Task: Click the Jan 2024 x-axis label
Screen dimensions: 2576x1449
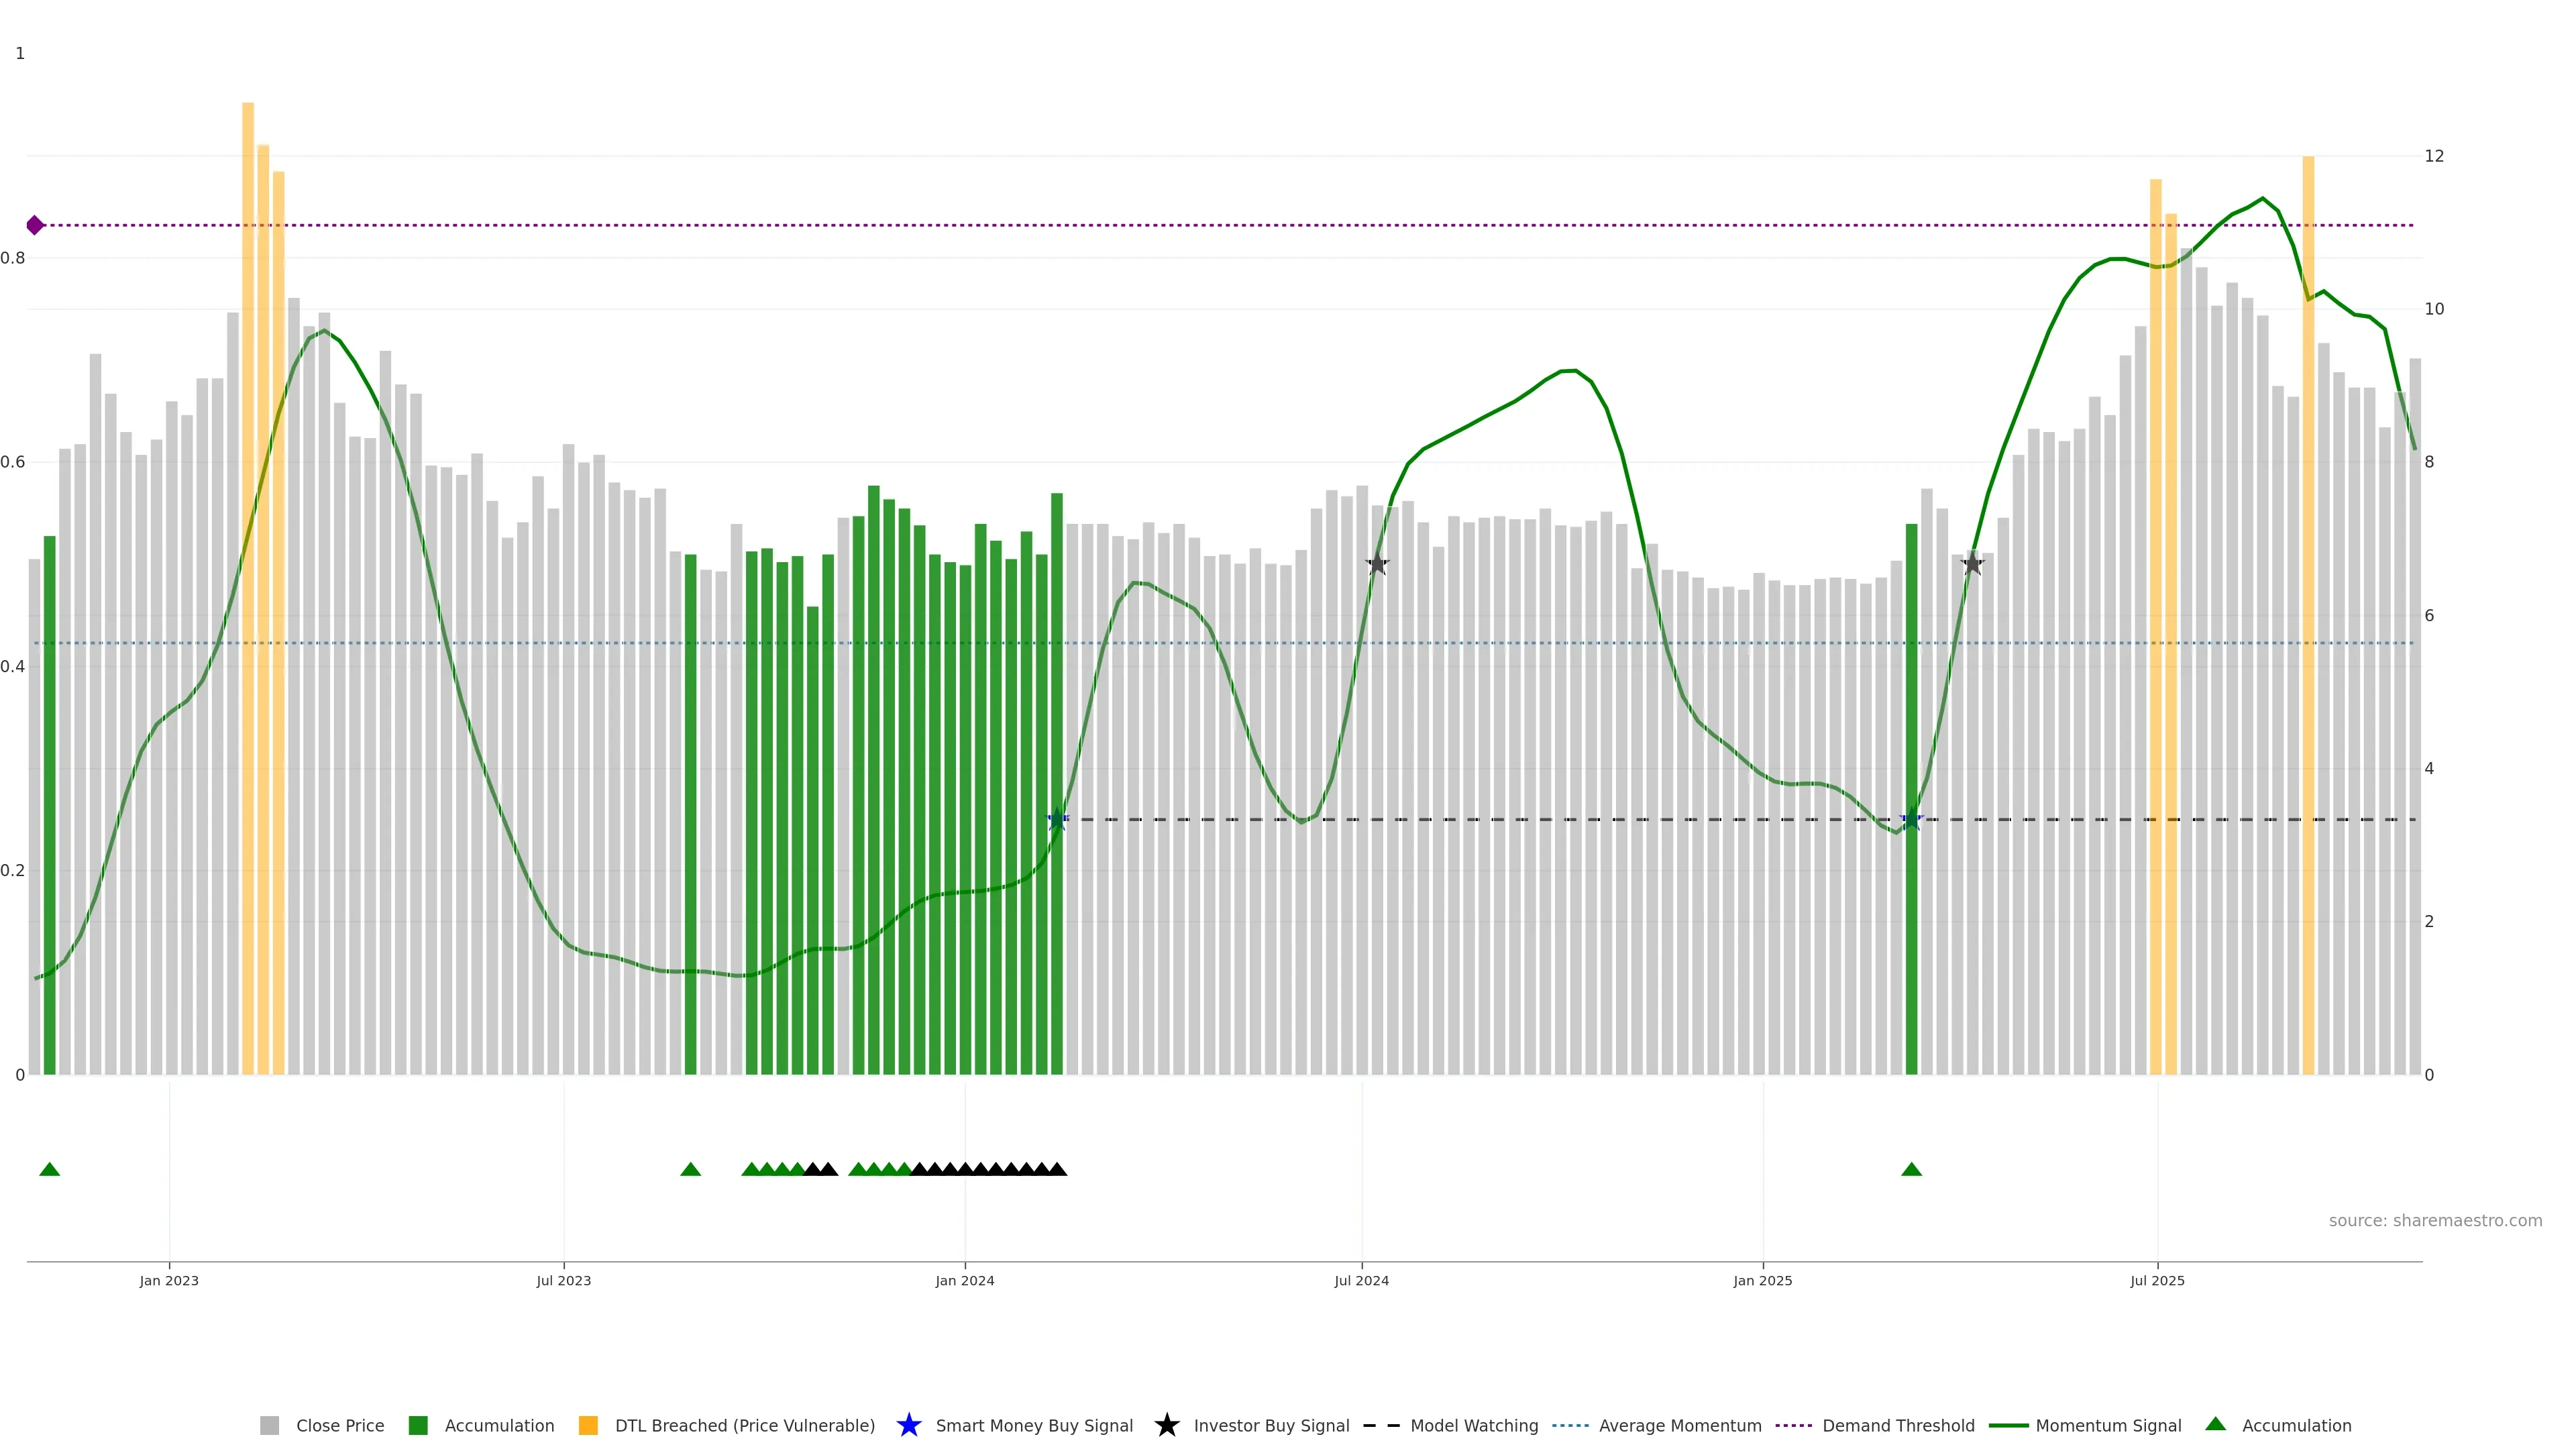Action: pos(964,1280)
